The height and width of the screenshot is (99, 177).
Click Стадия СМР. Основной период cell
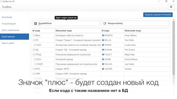pyautogui.click(x=78, y=74)
